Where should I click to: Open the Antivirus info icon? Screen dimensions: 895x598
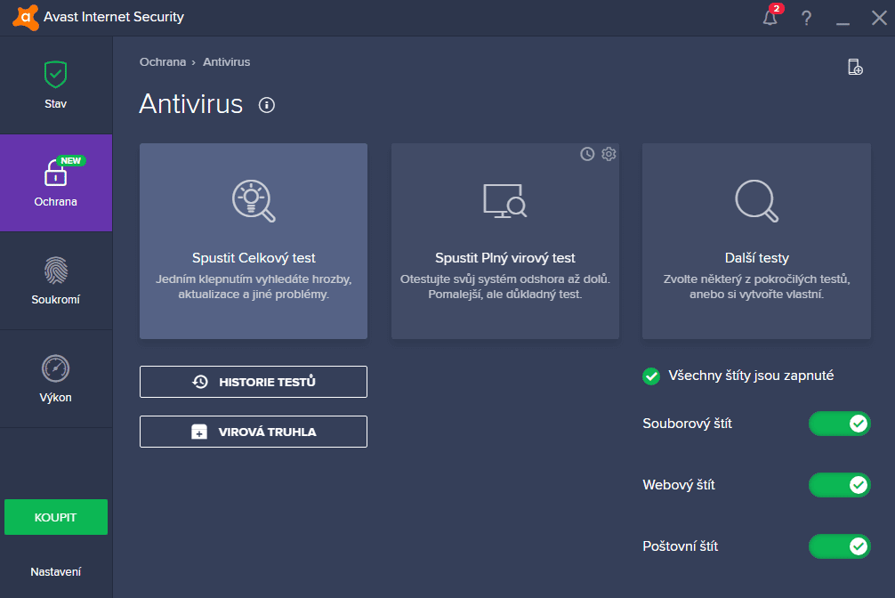(x=267, y=105)
